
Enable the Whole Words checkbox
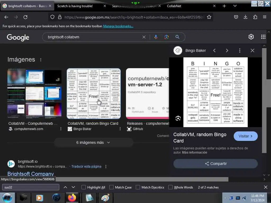170,187
